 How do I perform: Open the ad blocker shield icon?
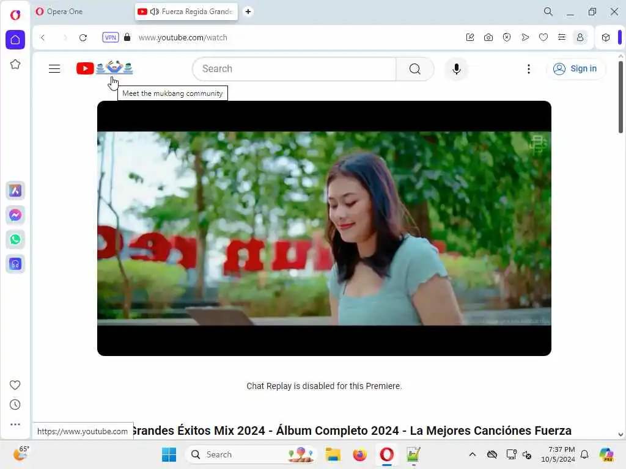[507, 37]
